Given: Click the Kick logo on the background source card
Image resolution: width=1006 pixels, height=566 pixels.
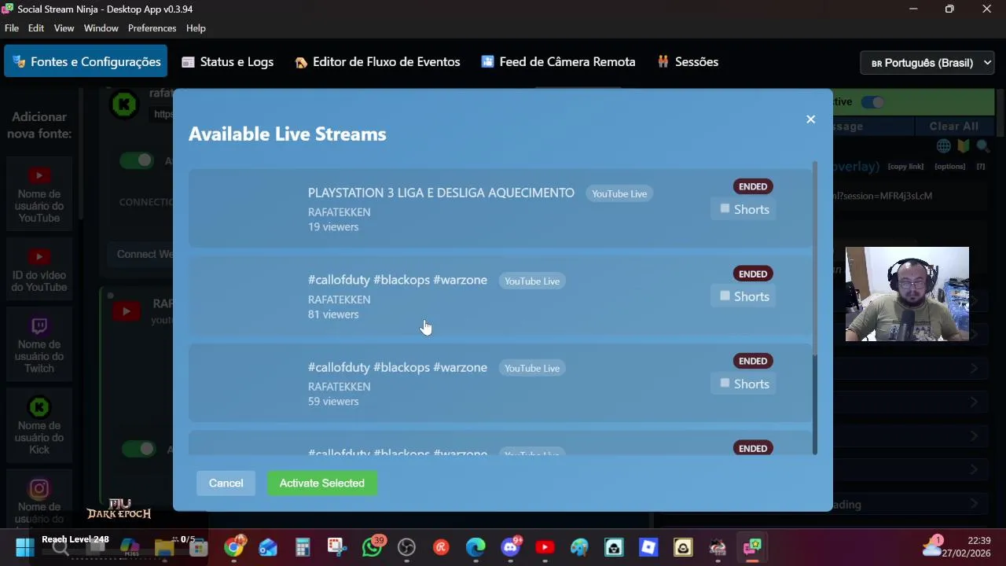Looking at the screenshot, I should (x=124, y=105).
